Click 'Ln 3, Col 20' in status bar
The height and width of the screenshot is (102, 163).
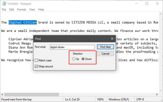click(72, 99)
